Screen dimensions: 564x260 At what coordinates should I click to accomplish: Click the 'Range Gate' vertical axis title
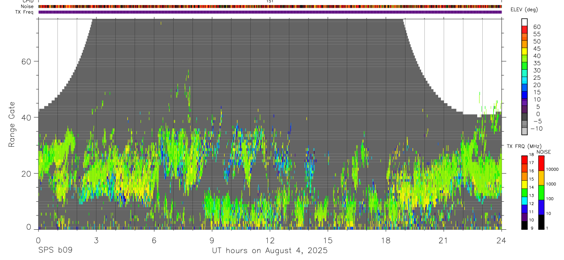click(x=12, y=124)
